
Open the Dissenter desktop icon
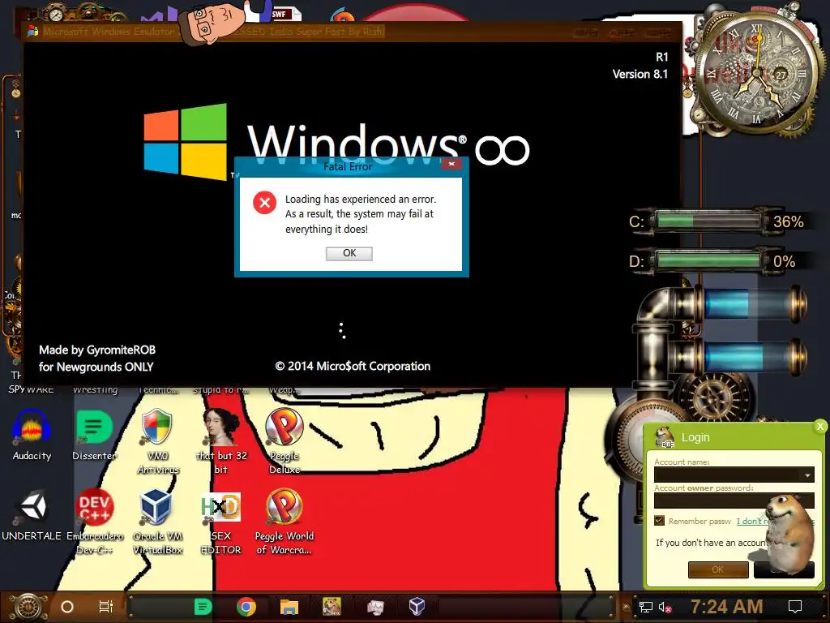click(x=94, y=435)
